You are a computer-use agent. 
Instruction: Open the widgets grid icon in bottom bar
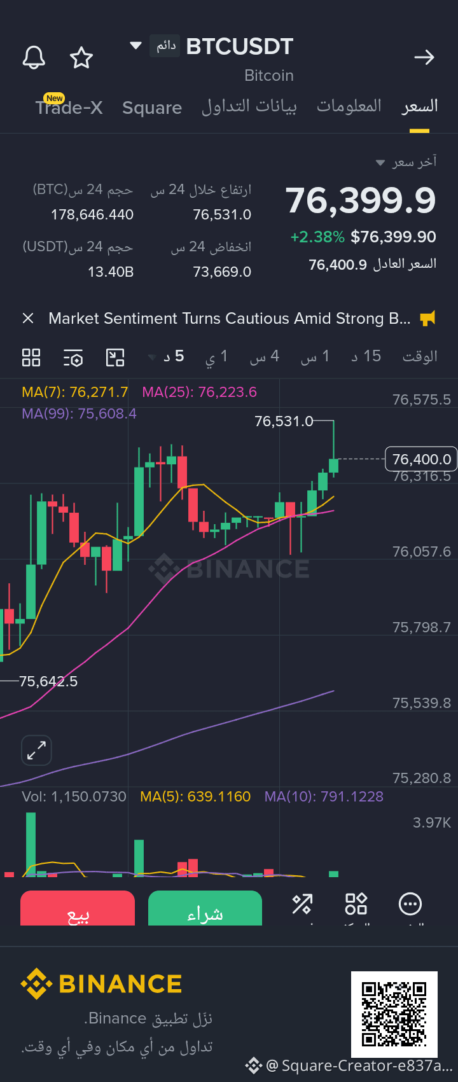click(x=356, y=904)
